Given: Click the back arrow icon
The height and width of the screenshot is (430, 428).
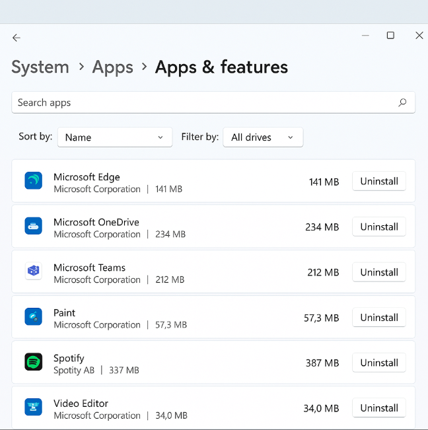Looking at the screenshot, I should pos(17,38).
